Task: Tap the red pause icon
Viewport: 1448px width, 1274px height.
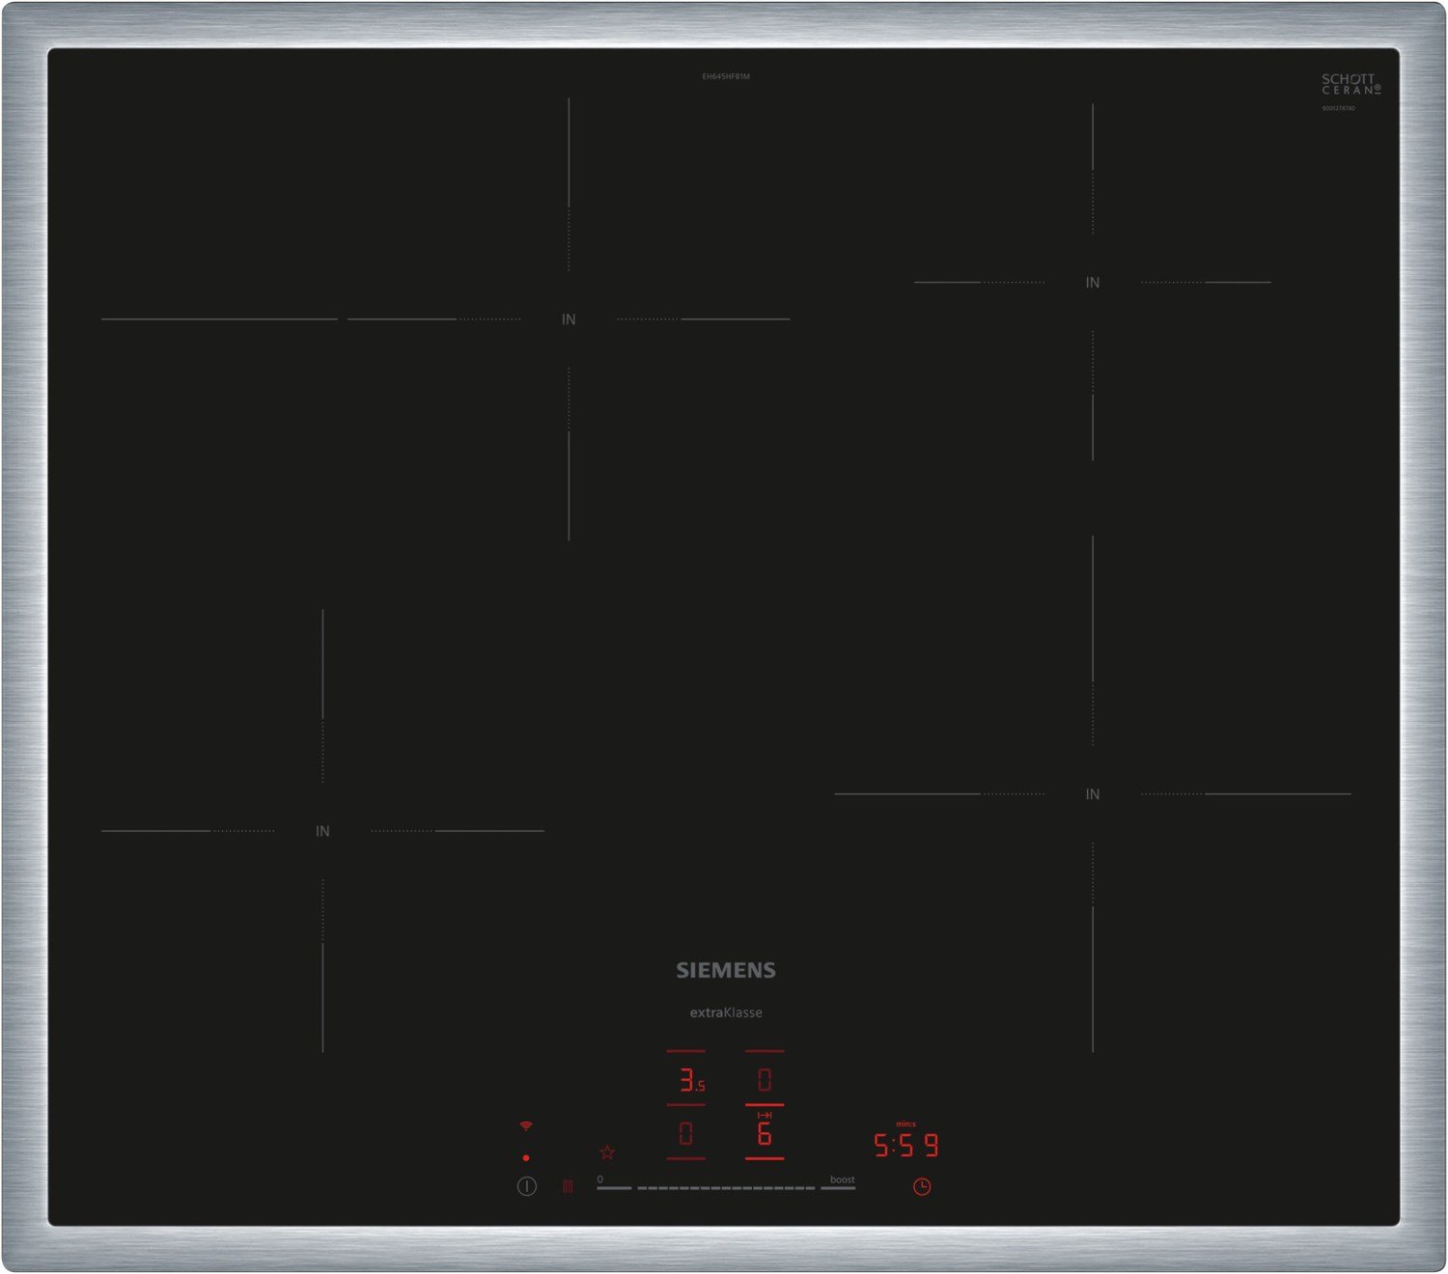Action: coord(568,1186)
